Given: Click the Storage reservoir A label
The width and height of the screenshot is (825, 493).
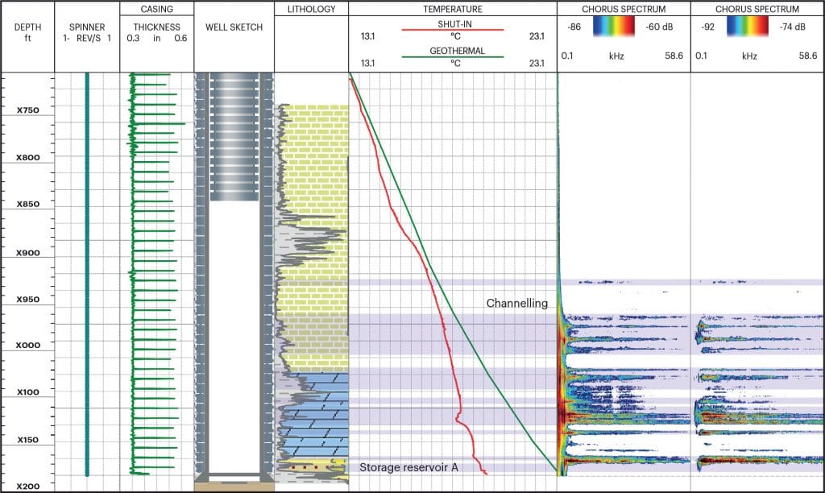Looking at the screenshot, I should pyautogui.click(x=408, y=467).
